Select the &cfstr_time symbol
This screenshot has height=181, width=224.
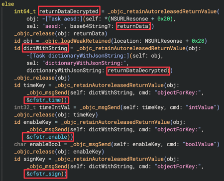(x=44, y=100)
